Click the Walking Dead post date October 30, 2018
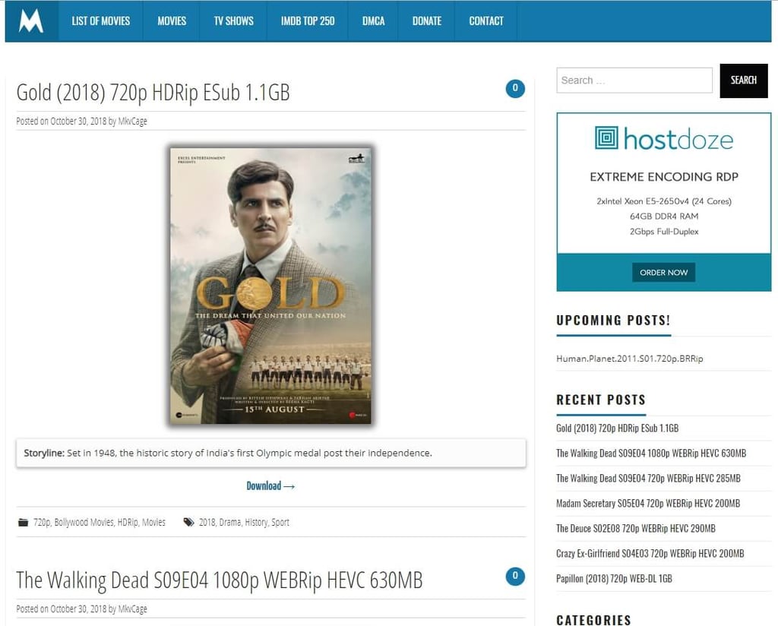The height and width of the screenshot is (626, 778). coord(78,609)
